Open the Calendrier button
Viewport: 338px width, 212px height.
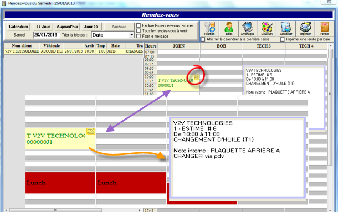[x=18, y=27]
